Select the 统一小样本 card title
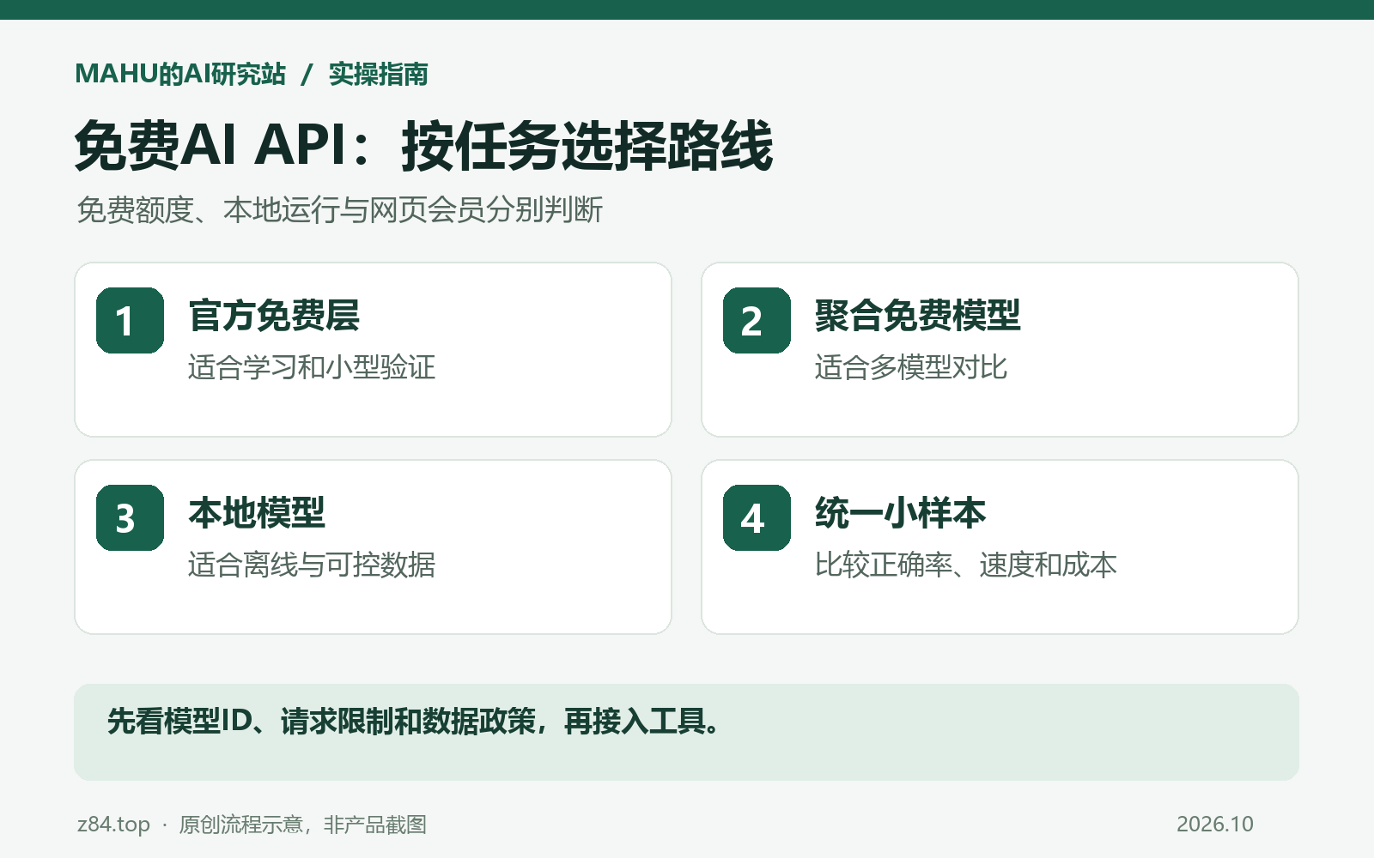 [900, 513]
